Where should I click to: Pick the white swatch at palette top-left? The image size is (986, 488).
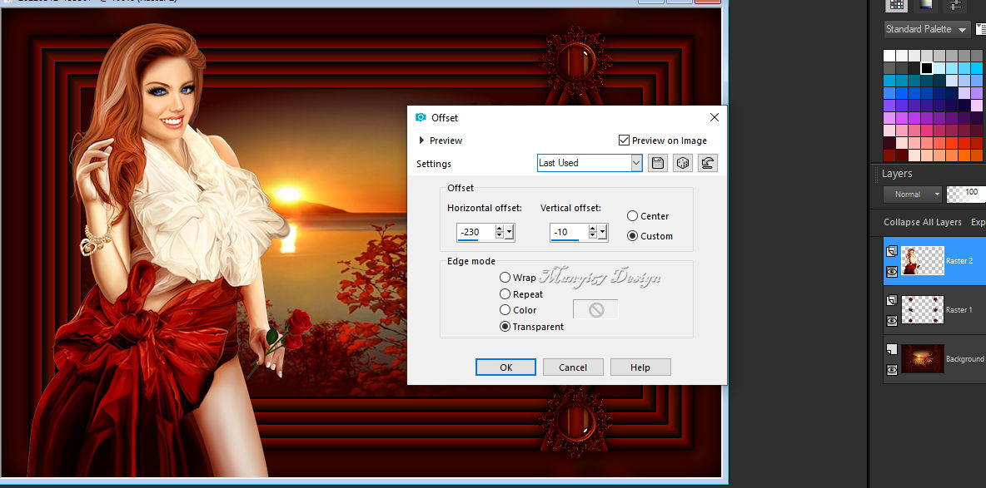coord(889,55)
